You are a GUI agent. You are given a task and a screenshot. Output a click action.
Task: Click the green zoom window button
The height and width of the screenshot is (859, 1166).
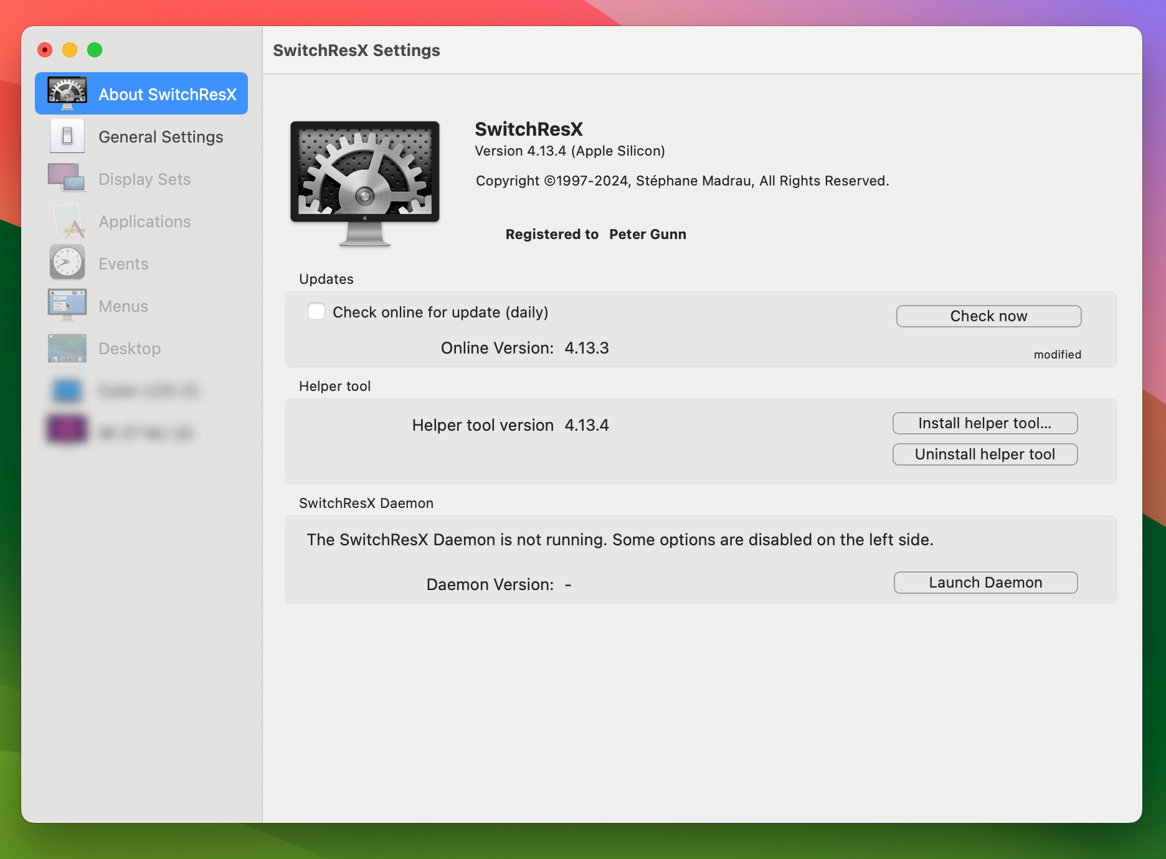point(95,50)
